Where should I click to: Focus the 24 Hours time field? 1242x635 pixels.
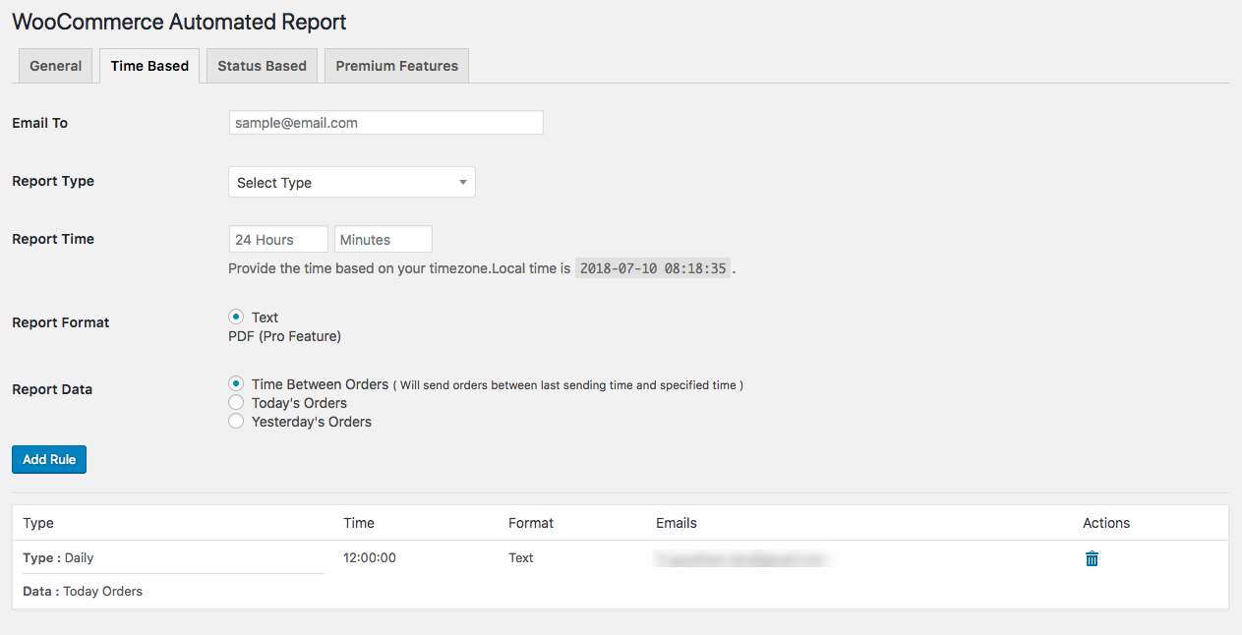click(x=278, y=240)
